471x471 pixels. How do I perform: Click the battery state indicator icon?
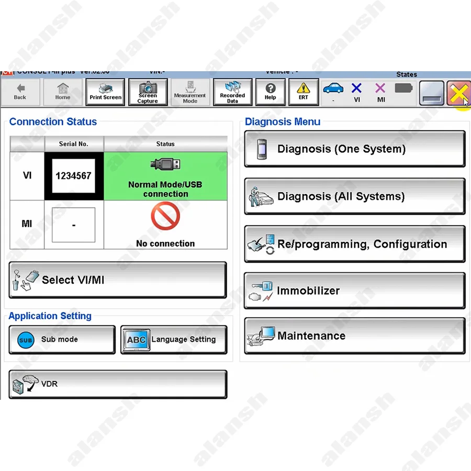click(403, 88)
